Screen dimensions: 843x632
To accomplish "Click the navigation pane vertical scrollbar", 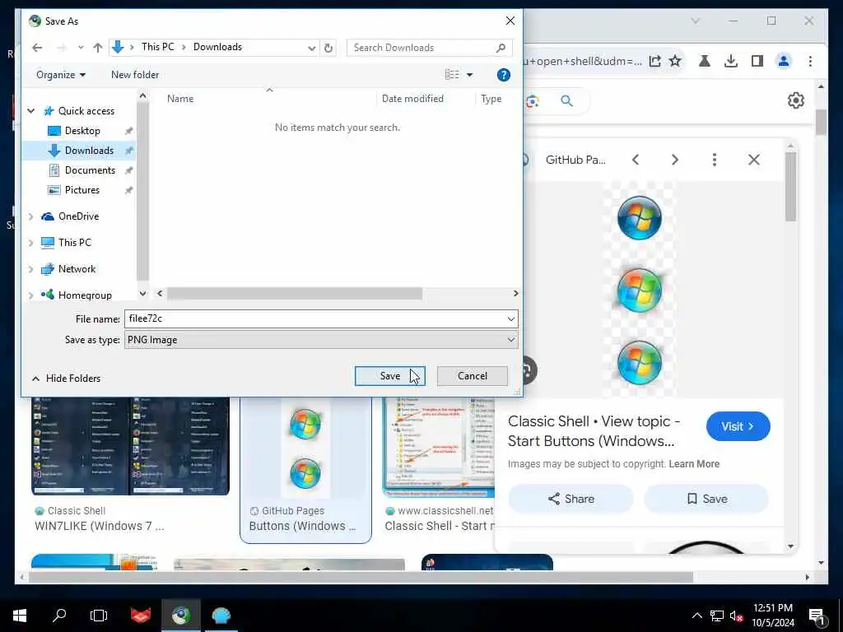I will point(142,191).
